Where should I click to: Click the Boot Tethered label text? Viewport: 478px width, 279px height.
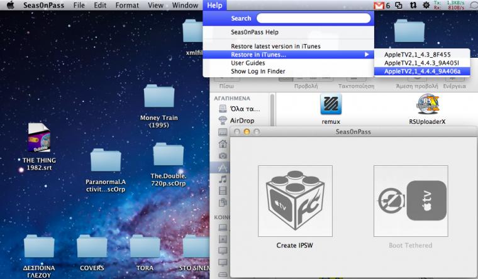pyautogui.click(x=410, y=245)
